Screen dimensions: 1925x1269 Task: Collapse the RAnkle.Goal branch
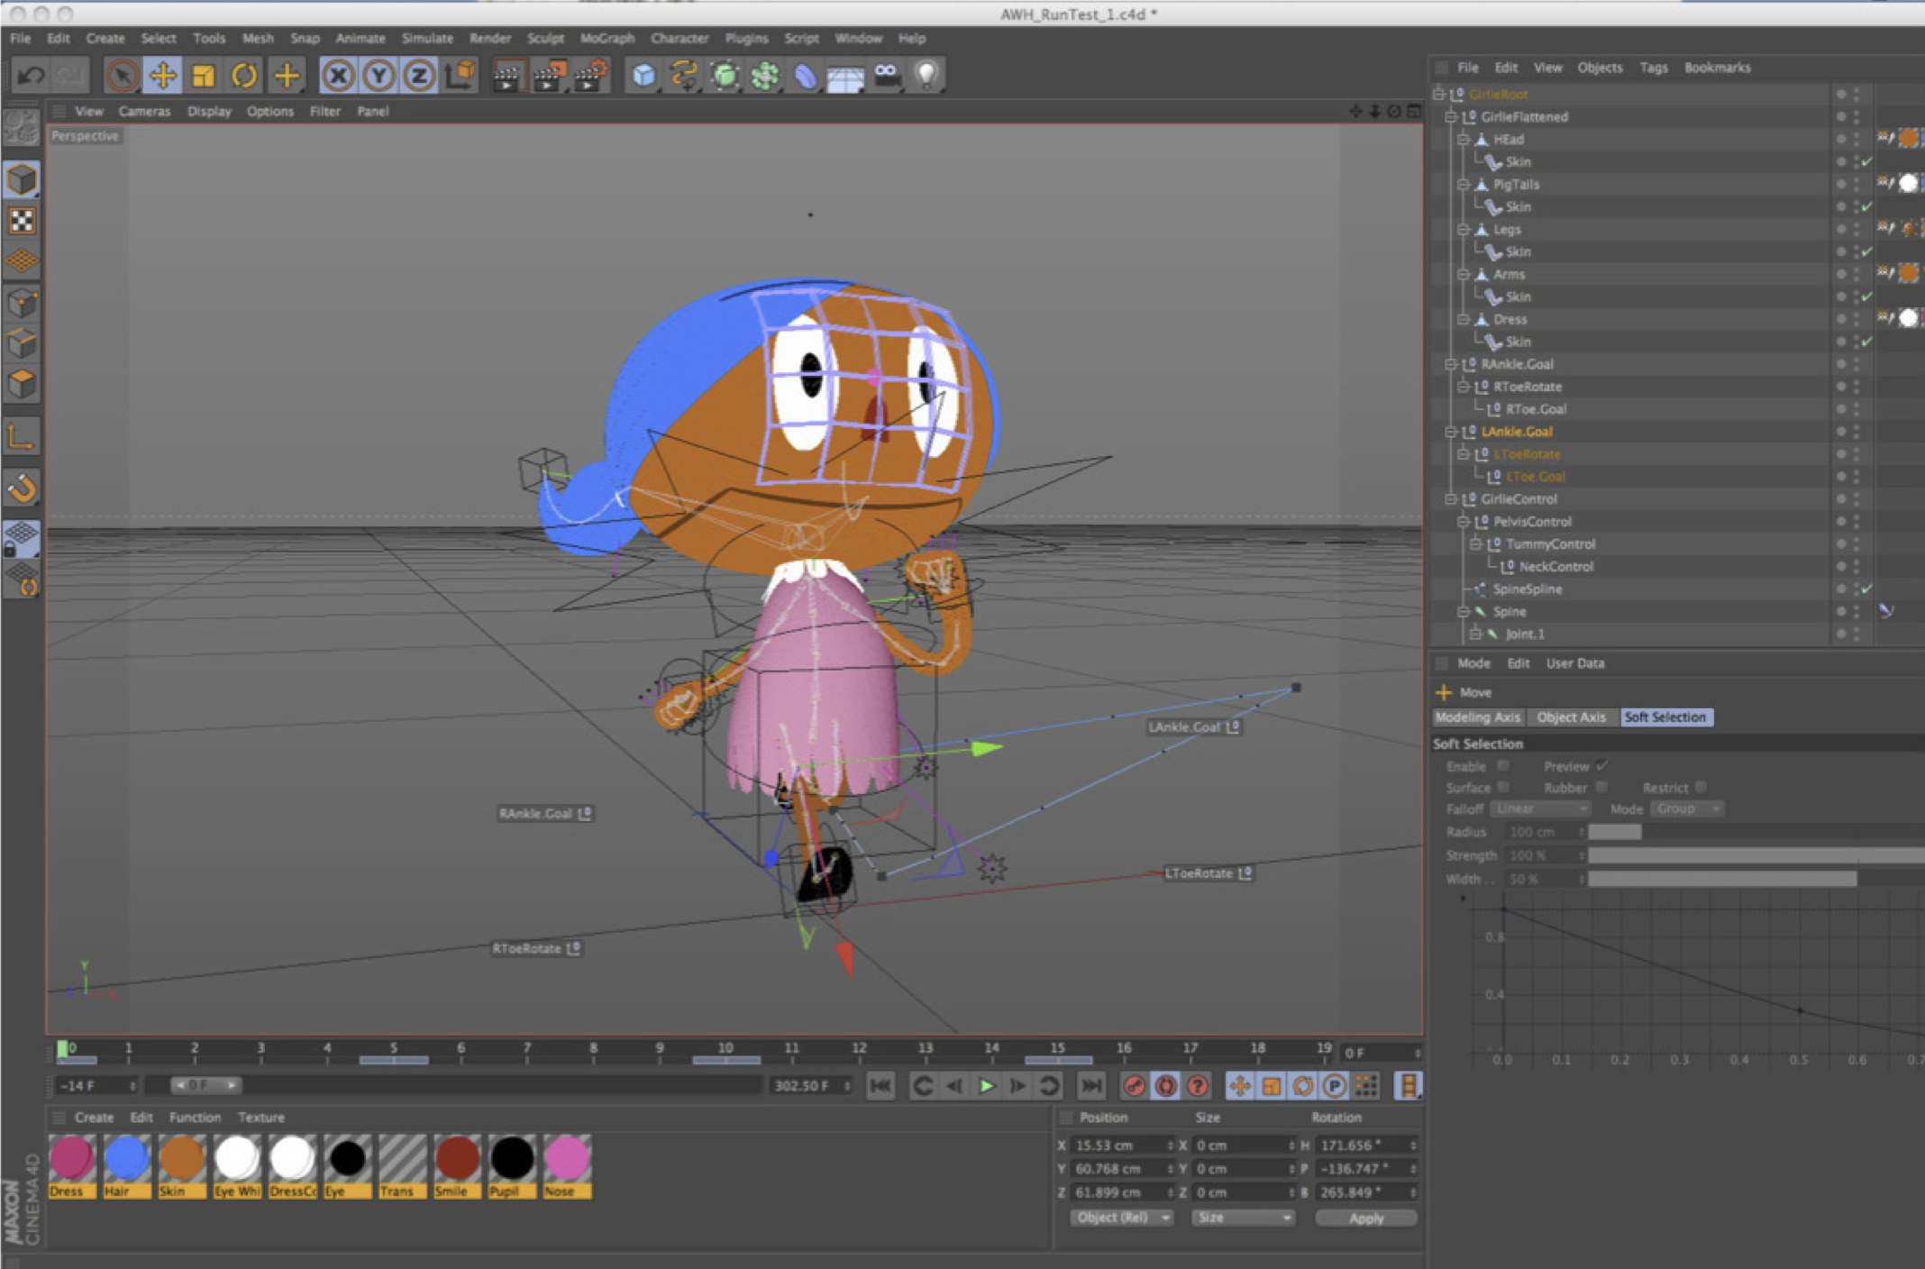(x=1450, y=364)
